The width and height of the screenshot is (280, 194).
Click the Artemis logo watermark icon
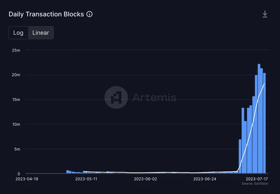click(x=116, y=97)
